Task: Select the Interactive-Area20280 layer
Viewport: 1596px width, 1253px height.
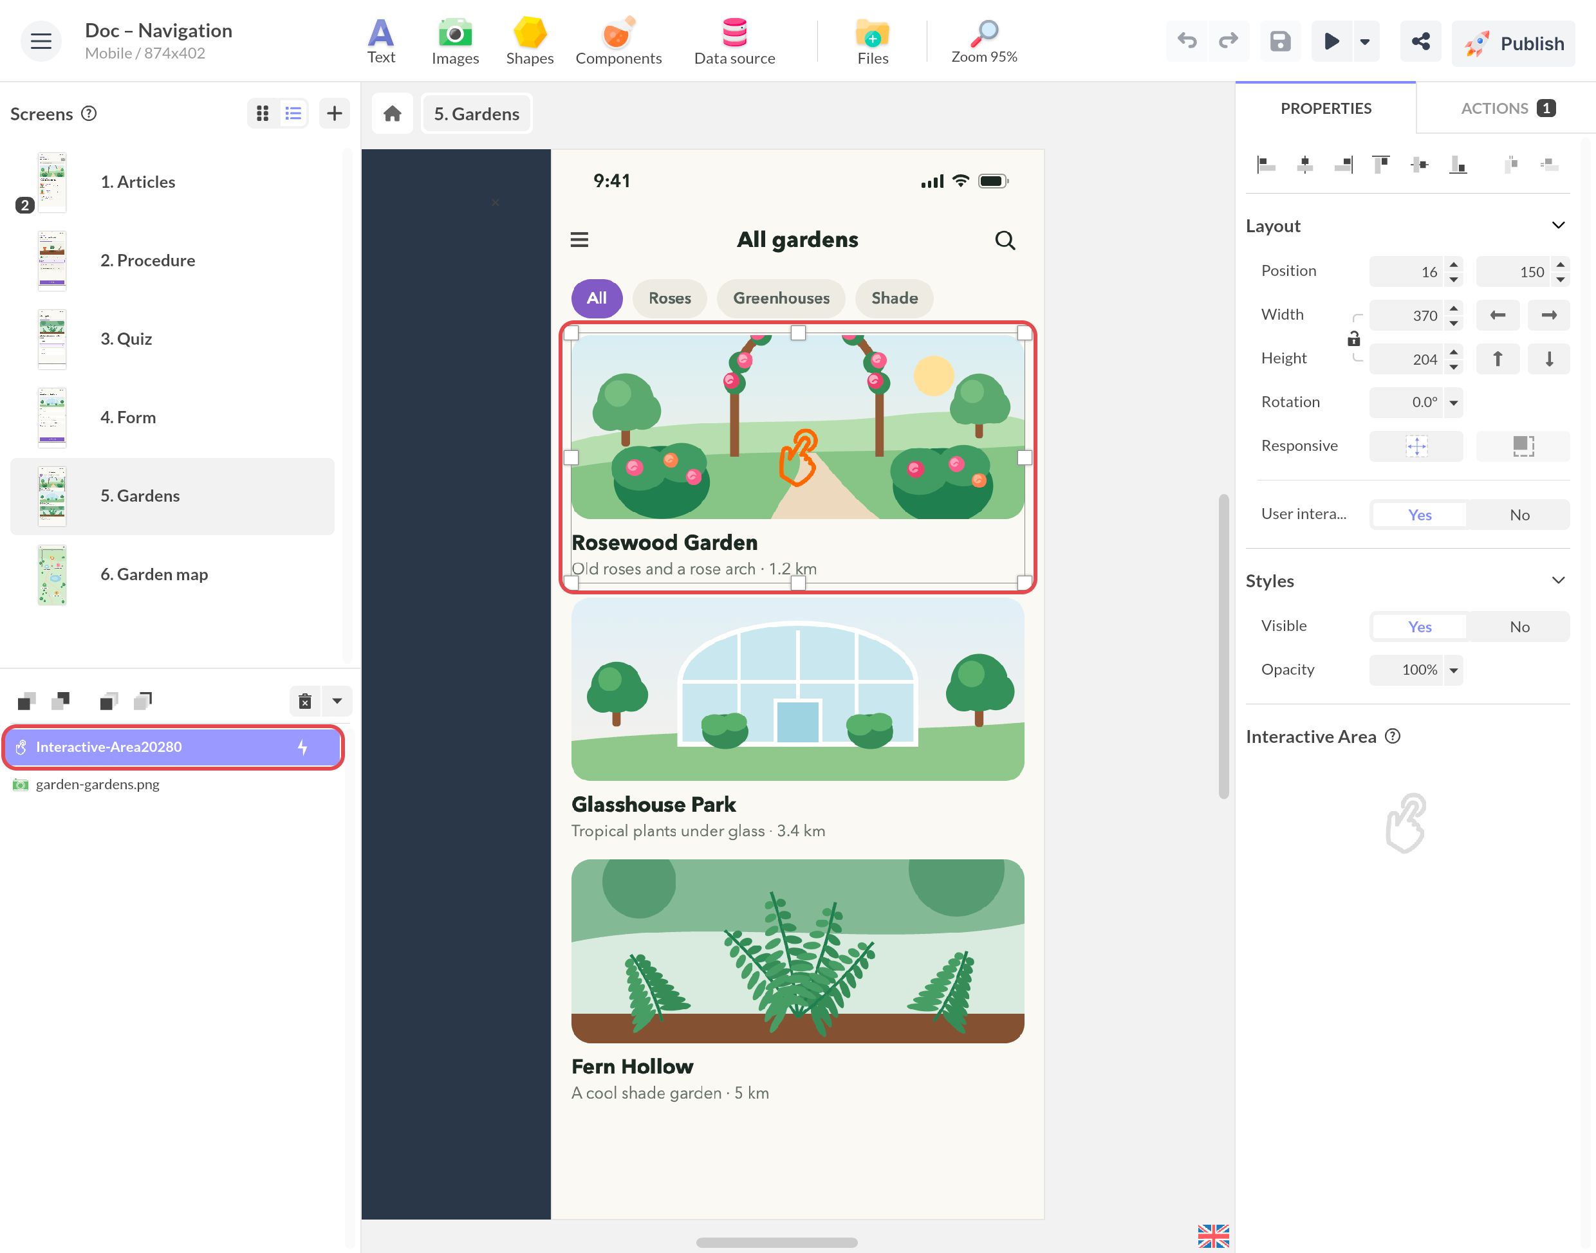Action: [x=172, y=747]
